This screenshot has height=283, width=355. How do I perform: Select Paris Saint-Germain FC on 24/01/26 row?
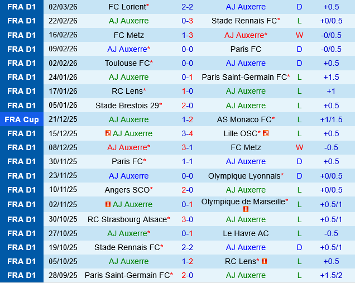[244, 77]
